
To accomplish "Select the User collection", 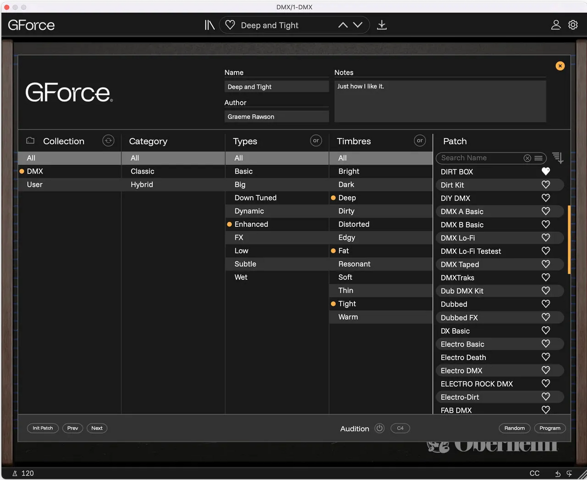I will (x=69, y=185).
